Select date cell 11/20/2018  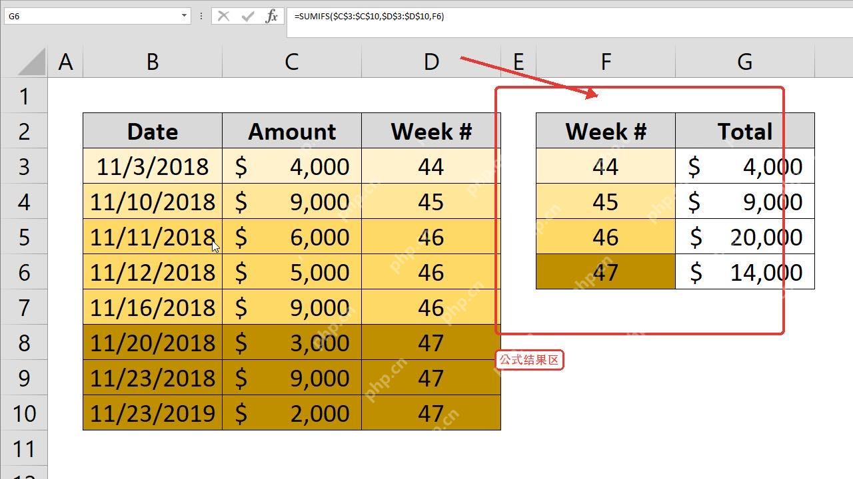pos(153,343)
